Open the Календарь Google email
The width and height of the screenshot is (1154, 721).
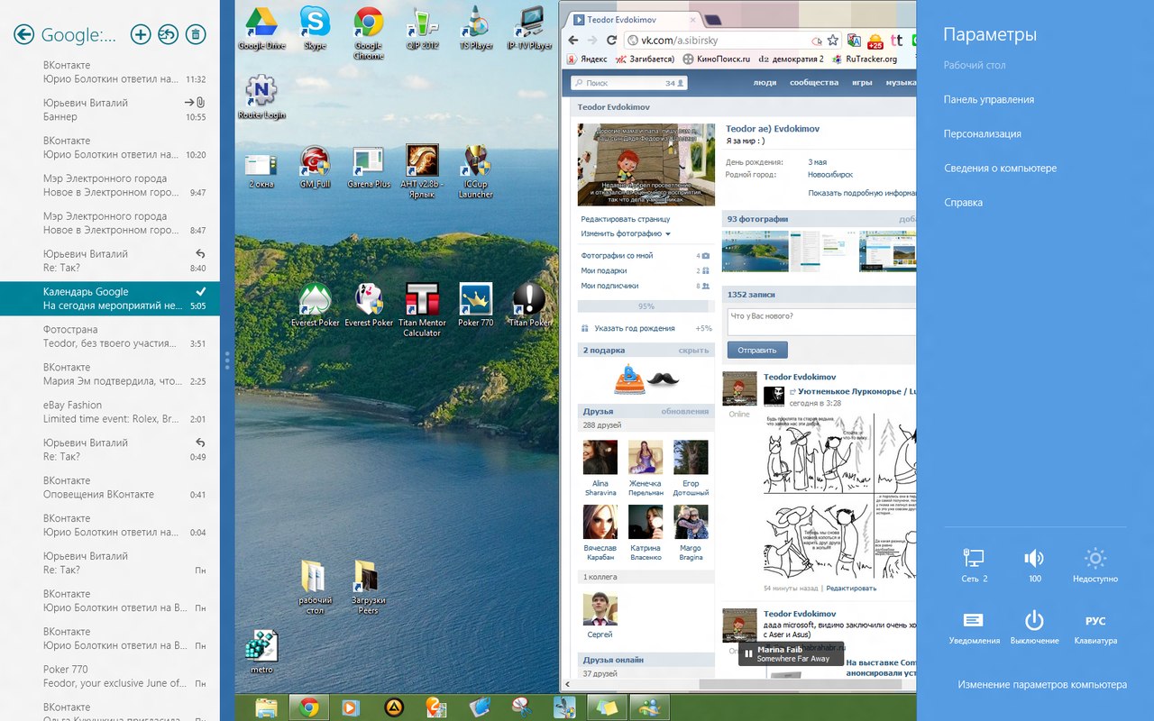point(110,298)
